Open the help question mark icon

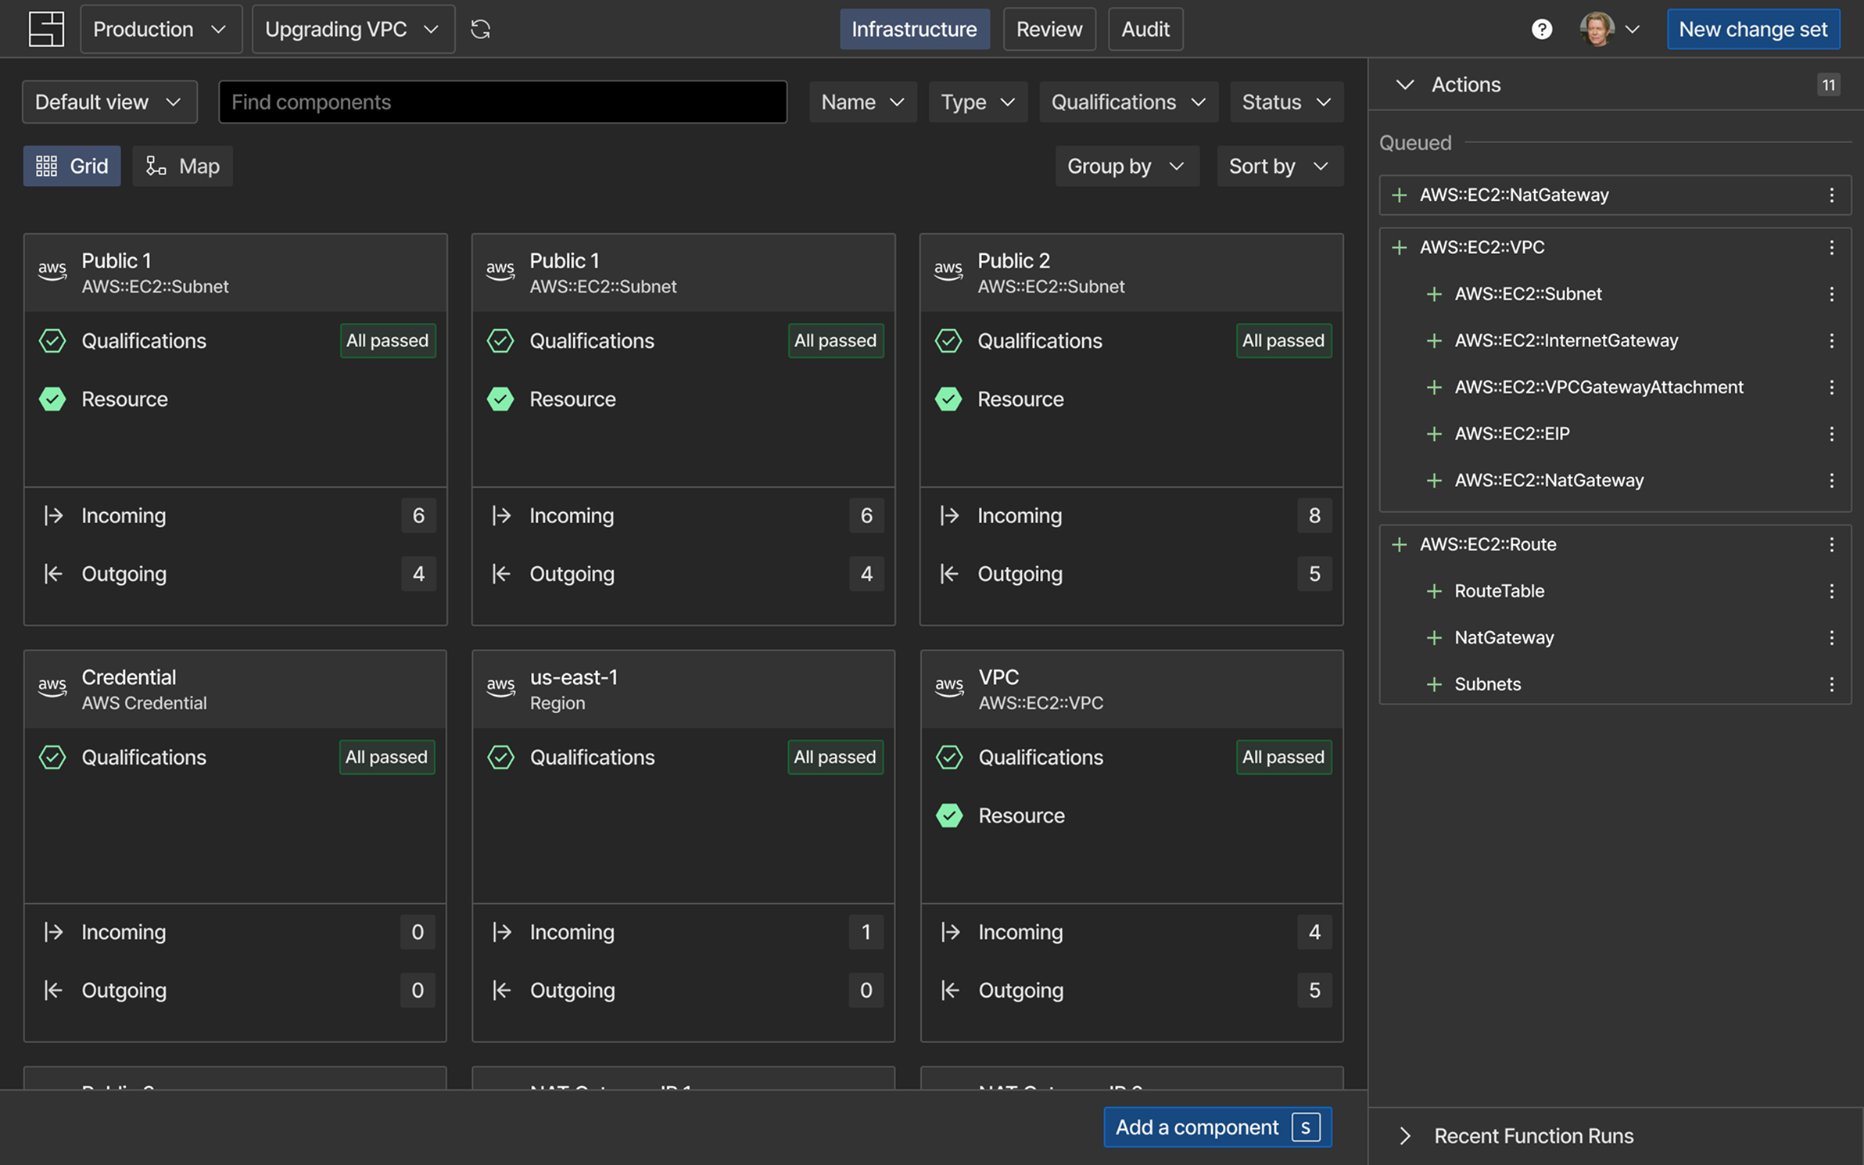coord(1541,29)
